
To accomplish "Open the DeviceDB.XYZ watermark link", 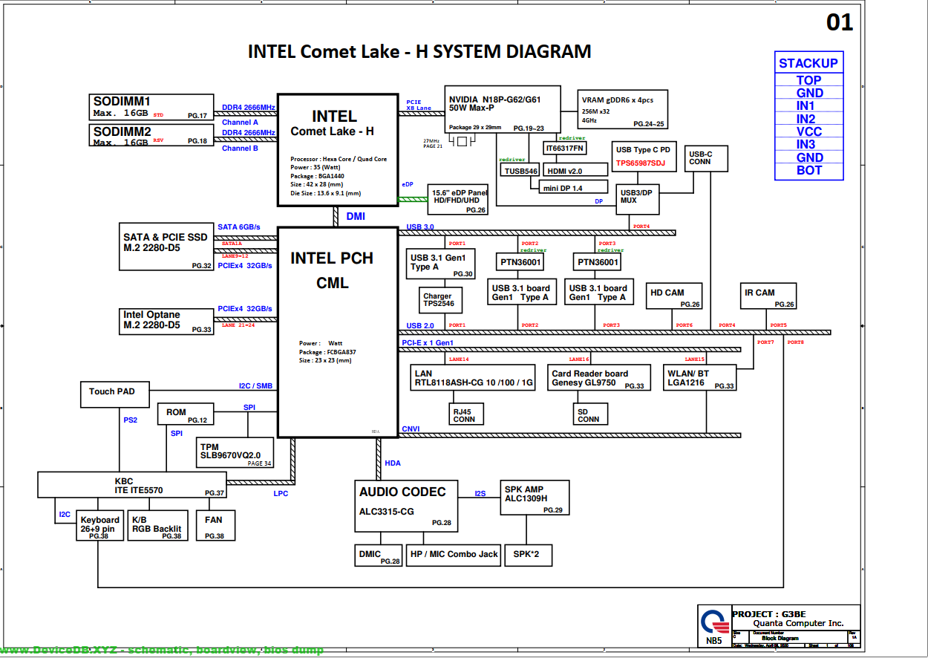I will click(162, 651).
